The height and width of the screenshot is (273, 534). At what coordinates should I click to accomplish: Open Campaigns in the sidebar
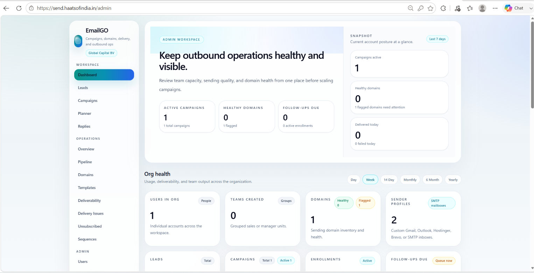(x=104, y=101)
